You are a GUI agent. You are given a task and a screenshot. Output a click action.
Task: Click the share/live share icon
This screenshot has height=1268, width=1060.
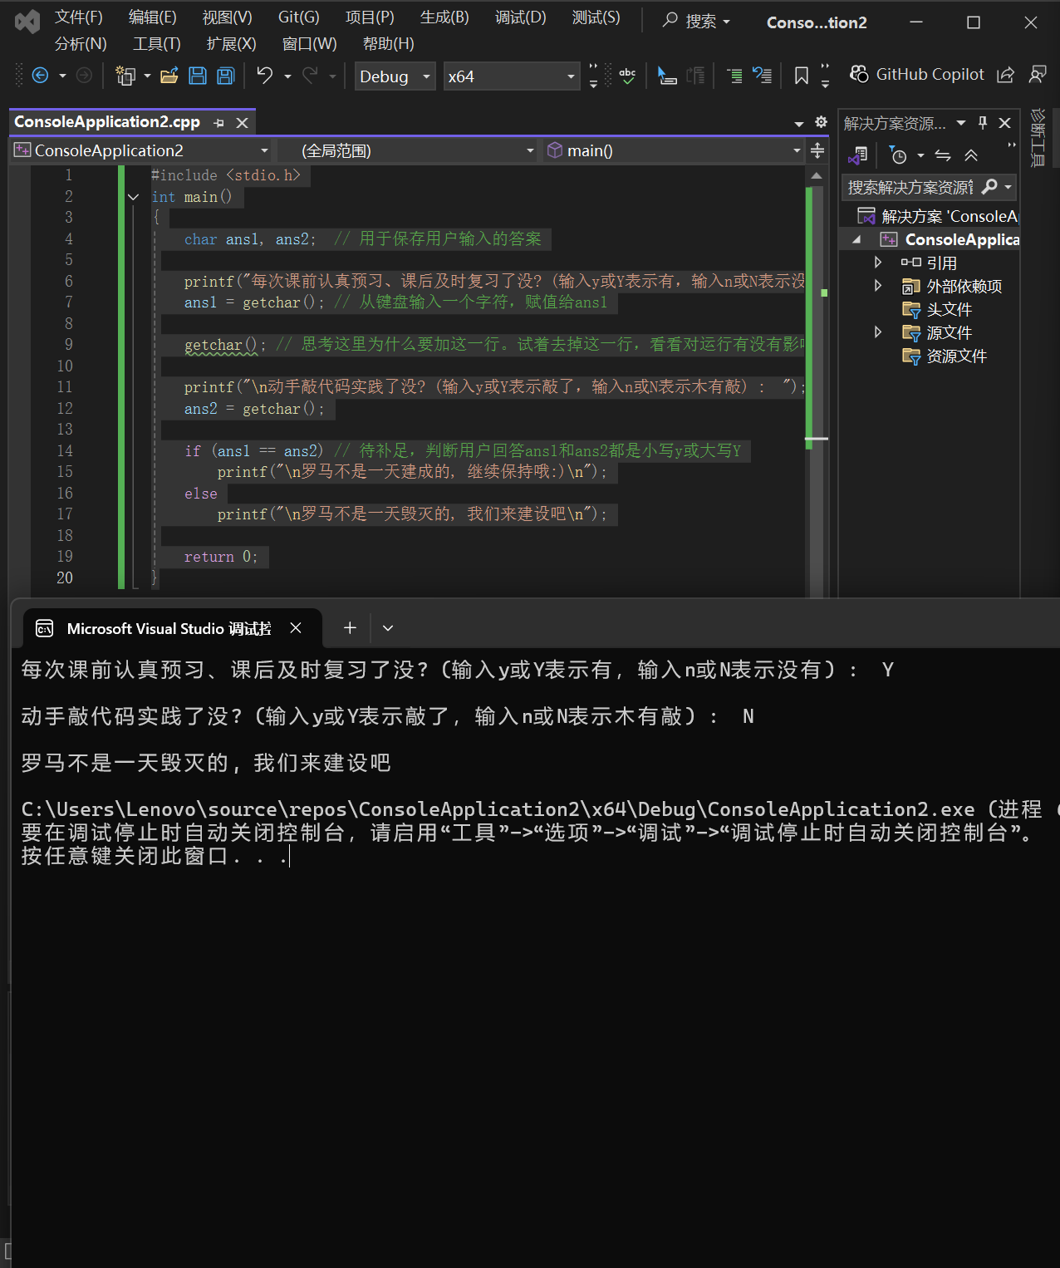pyautogui.click(x=1005, y=75)
